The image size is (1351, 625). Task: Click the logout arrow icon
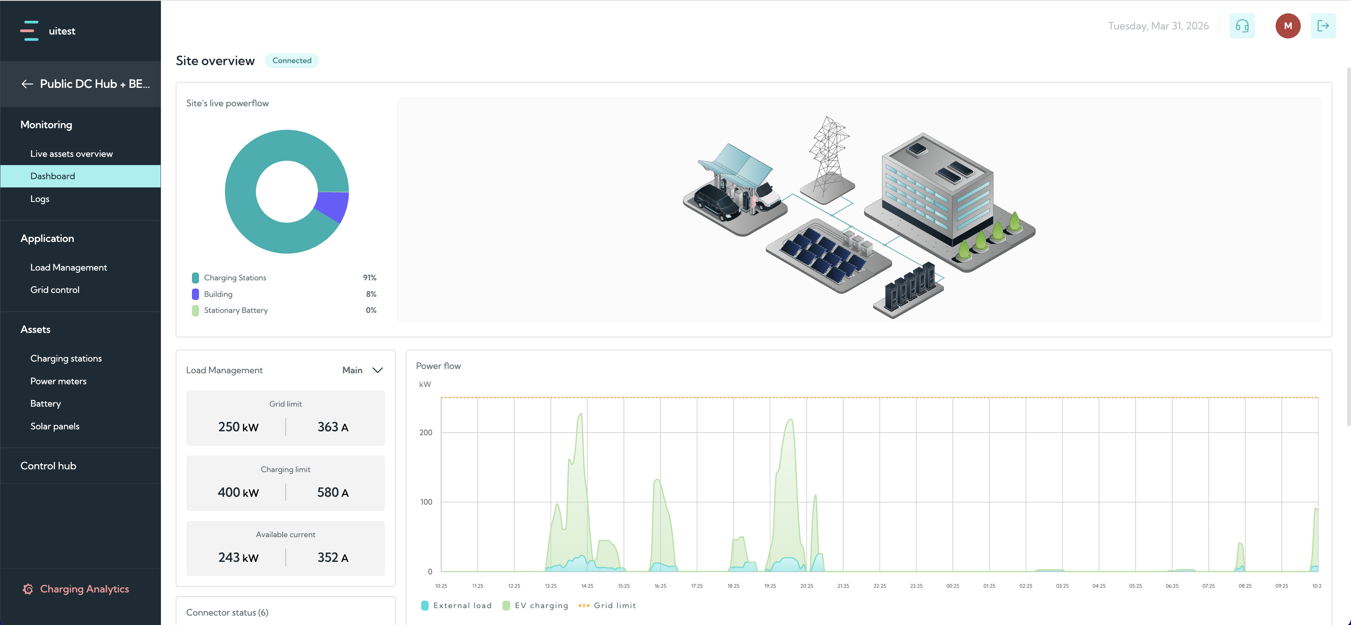pyautogui.click(x=1323, y=25)
